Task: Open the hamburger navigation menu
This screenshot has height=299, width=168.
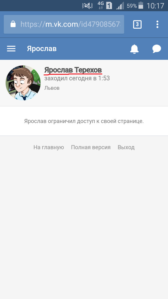Action: tap(11, 49)
